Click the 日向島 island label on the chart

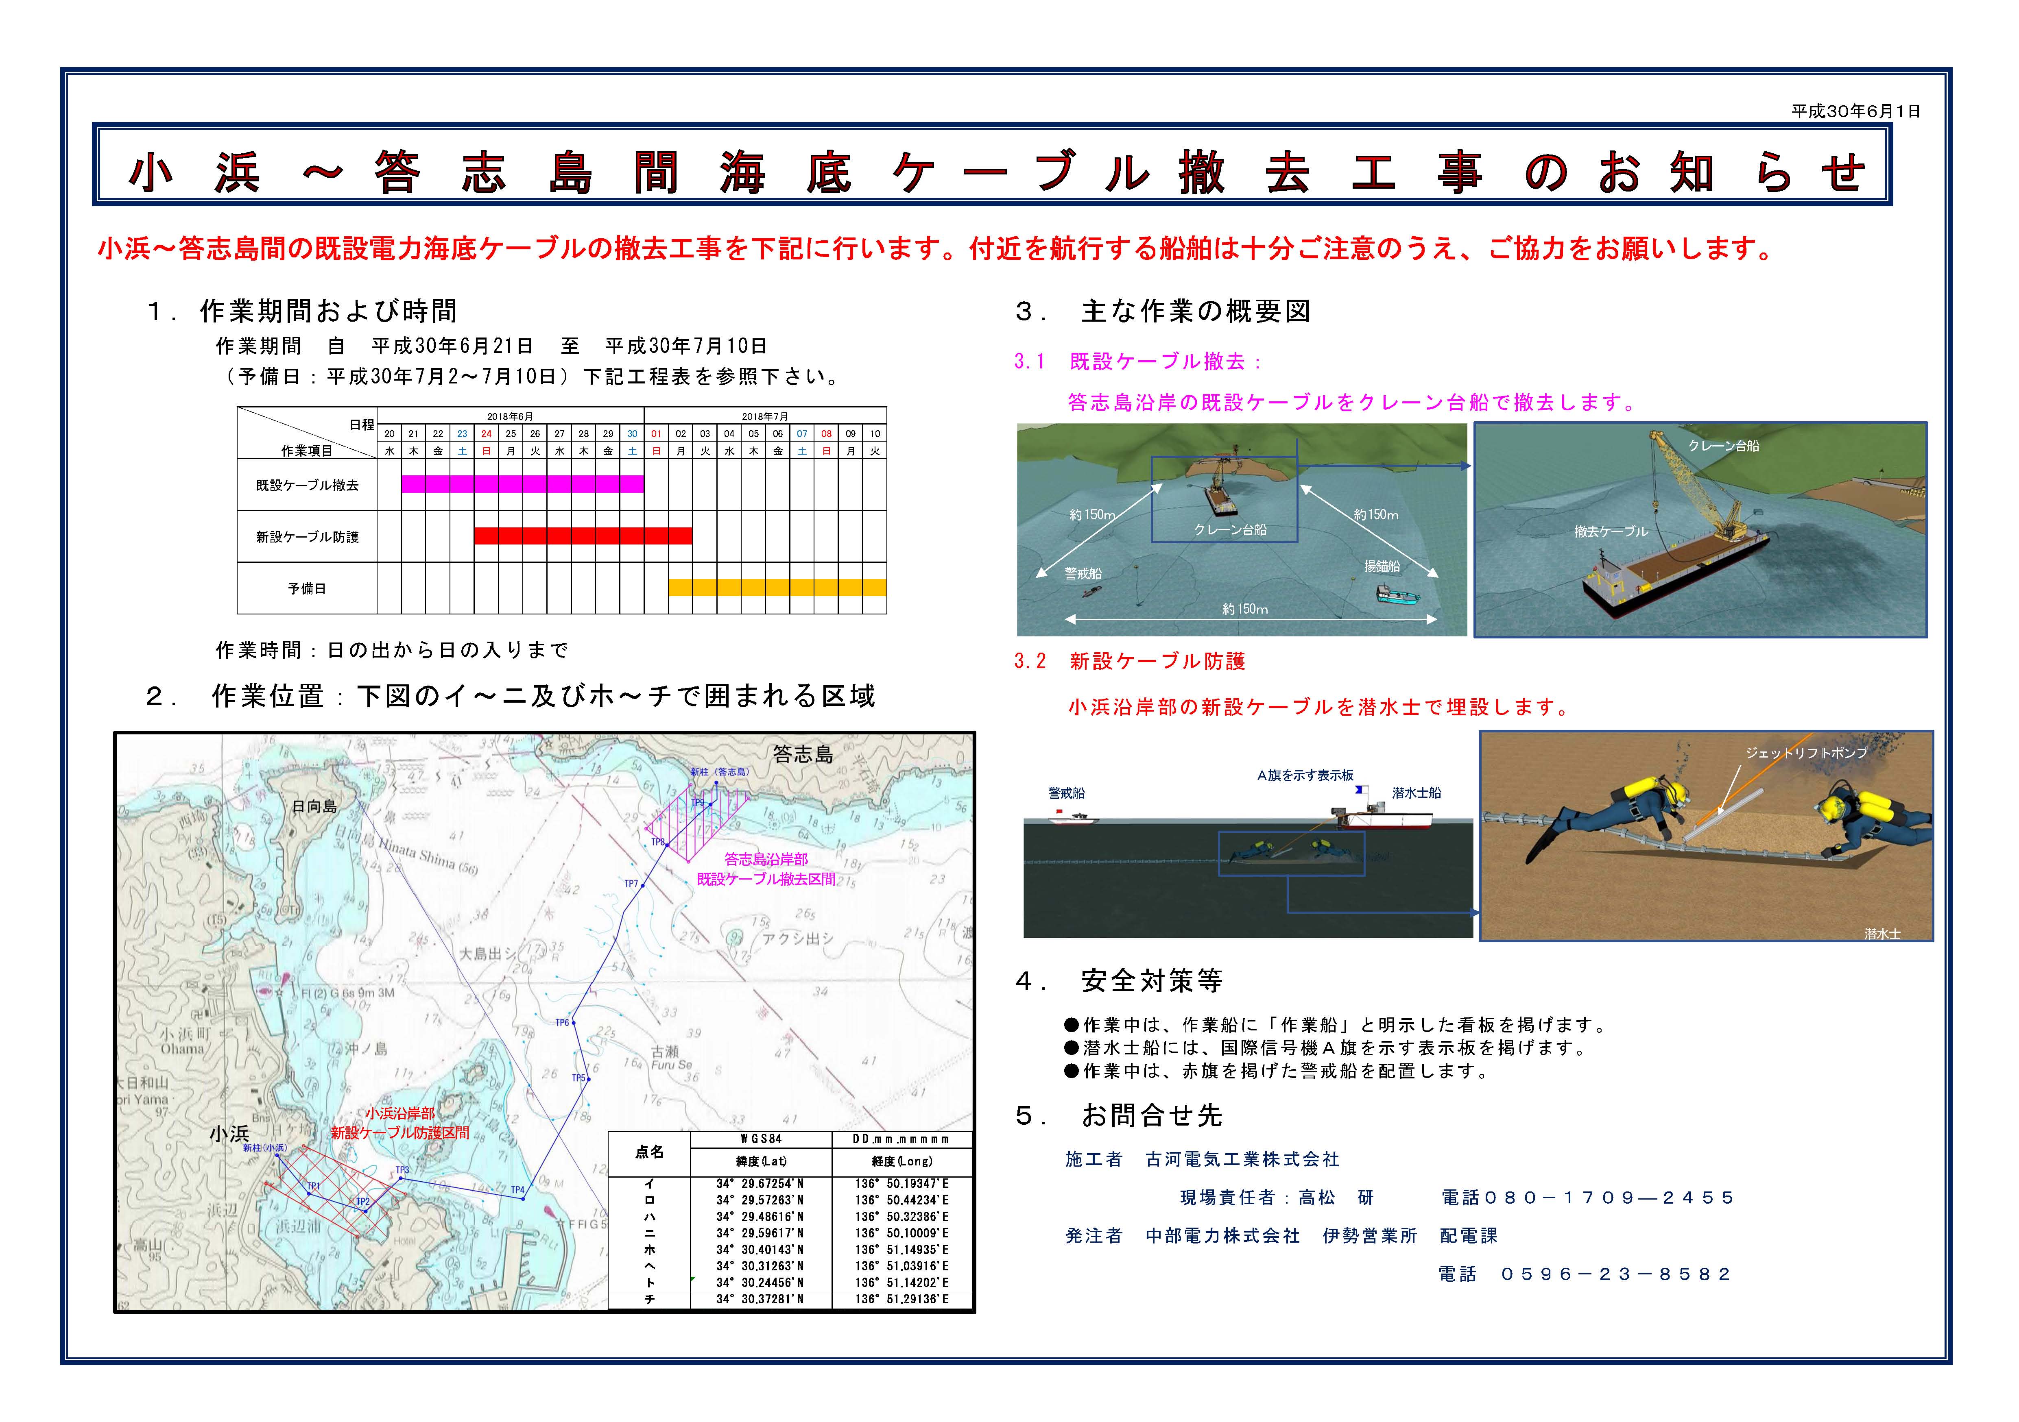pyautogui.click(x=314, y=806)
